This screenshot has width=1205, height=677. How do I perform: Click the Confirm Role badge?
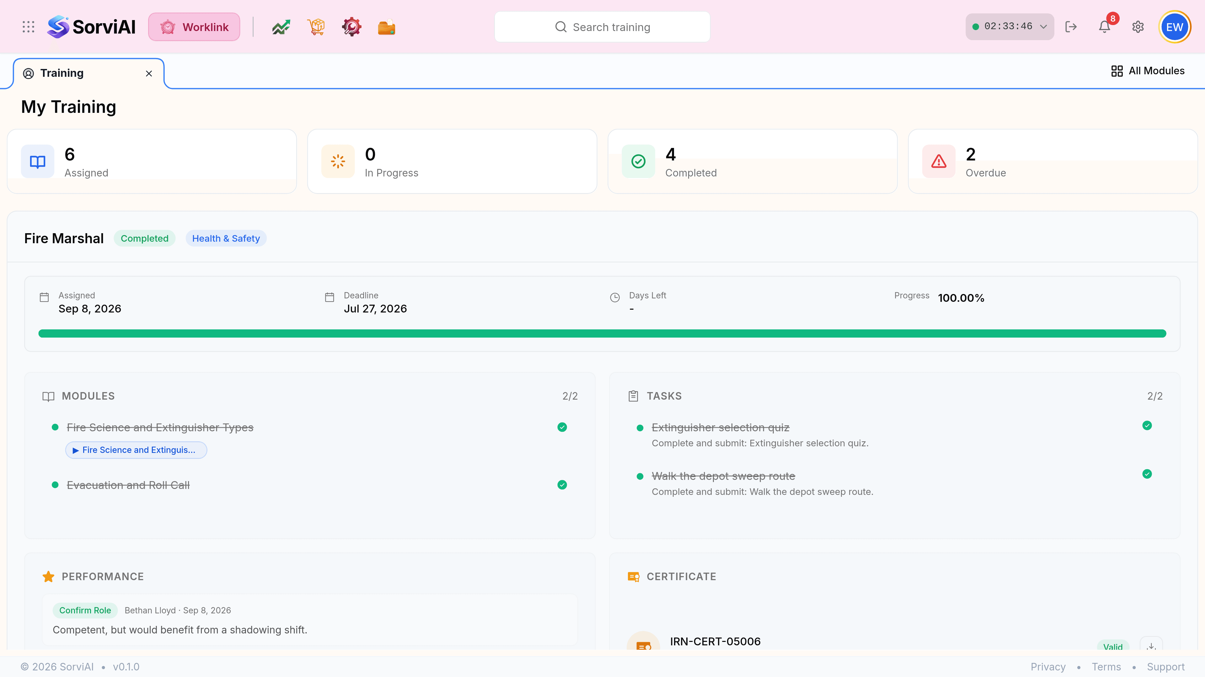click(x=85, y=610)
